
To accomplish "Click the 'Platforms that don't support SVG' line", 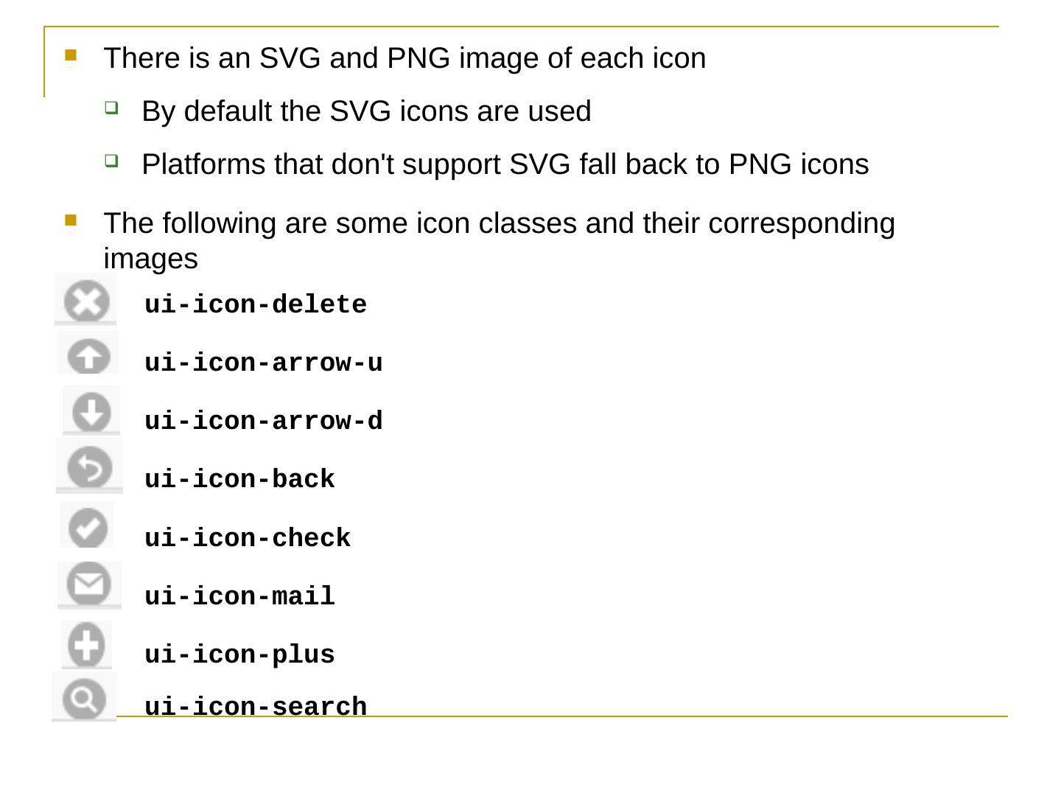I will tap(505, 164).
